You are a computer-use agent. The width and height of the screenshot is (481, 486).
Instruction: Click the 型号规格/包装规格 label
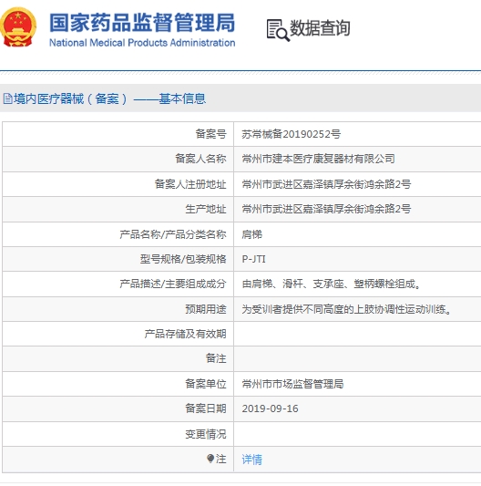tap(183, 259)
